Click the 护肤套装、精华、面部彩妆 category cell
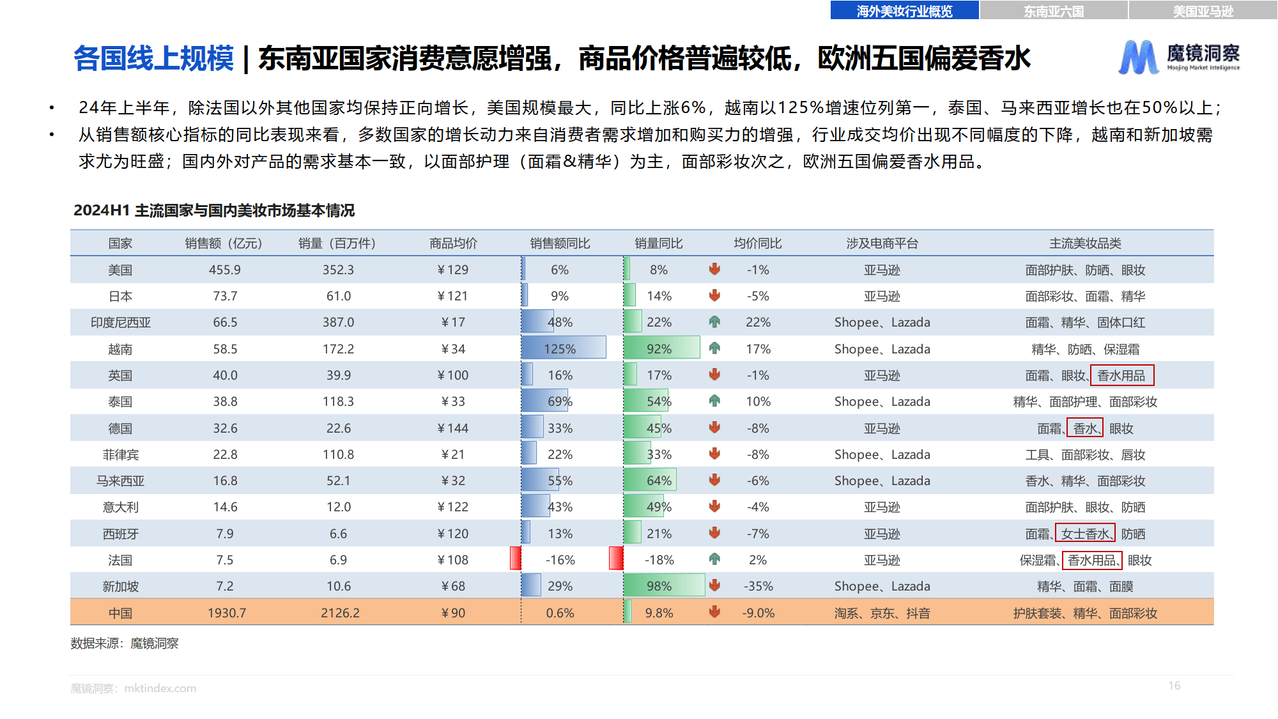This screenshot has width=1278, height=719. pyautogui.click(x=1085, y=613)
